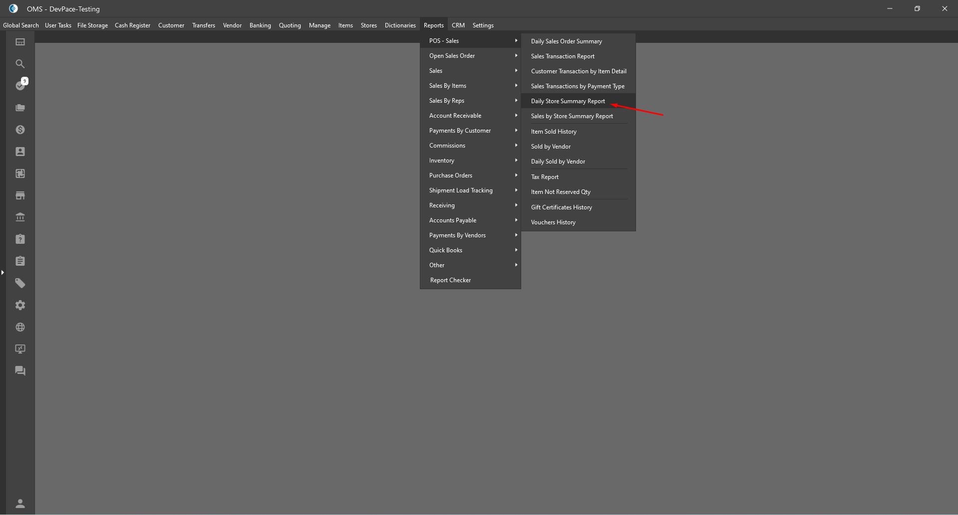Open the Settings menu in the menu bar
958x515 pixels.
[483, 25]
